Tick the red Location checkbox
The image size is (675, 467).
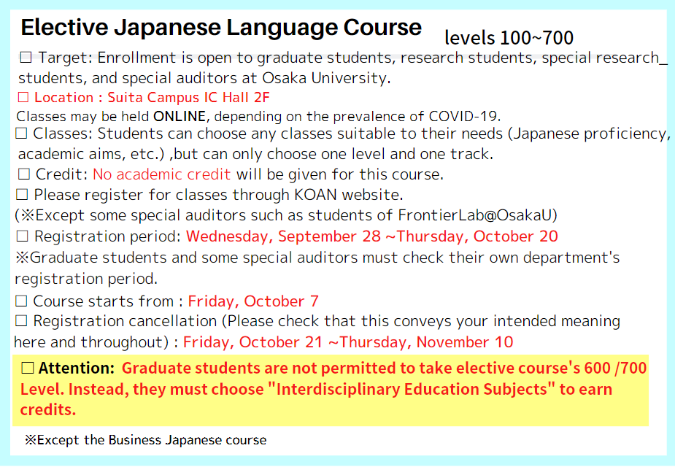[x=23, y=97]
